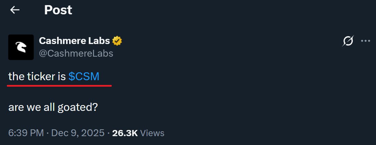Click the Post page heading
Viewport: 376px width, 145px height.
pyautogui.click(x=58, y=10)
